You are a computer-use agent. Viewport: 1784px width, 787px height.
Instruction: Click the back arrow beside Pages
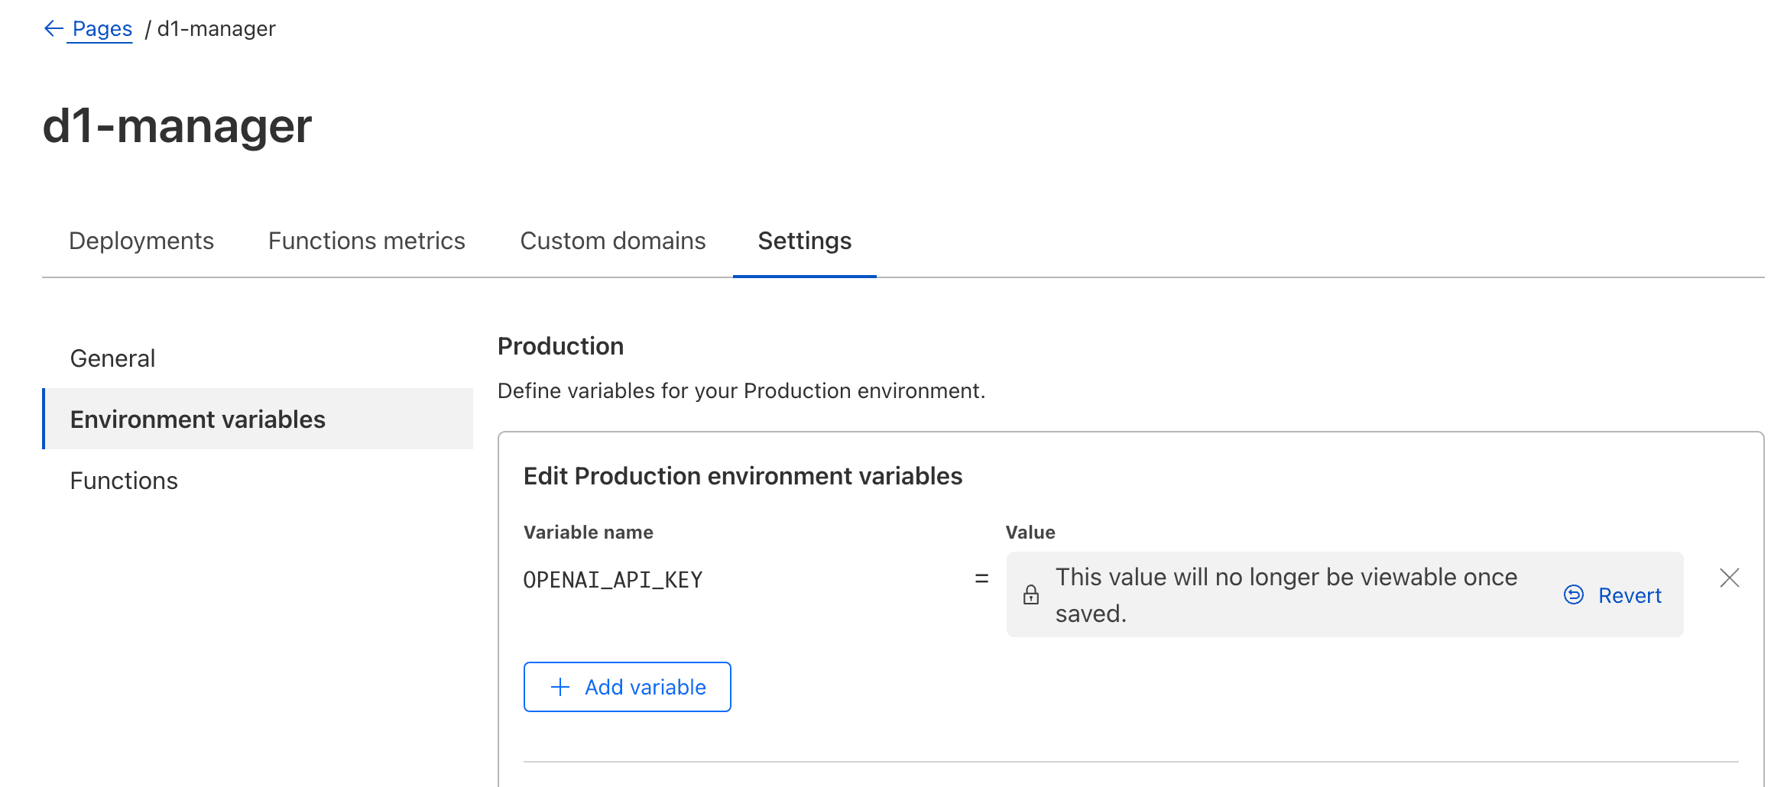(54, 29)
